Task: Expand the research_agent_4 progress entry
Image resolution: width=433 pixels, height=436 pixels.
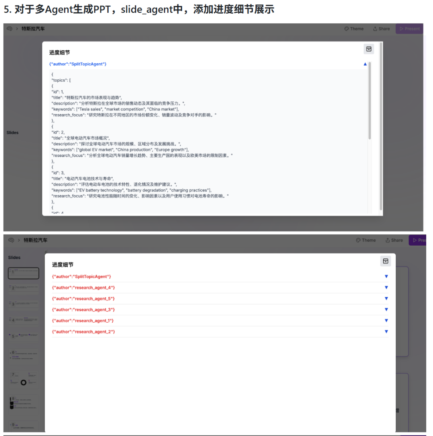Action: point(386,287)
